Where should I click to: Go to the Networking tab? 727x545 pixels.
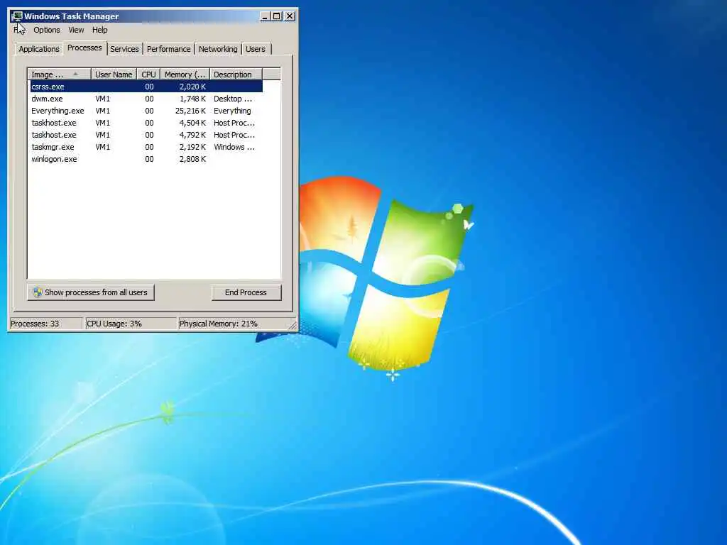tap(218, 49)
